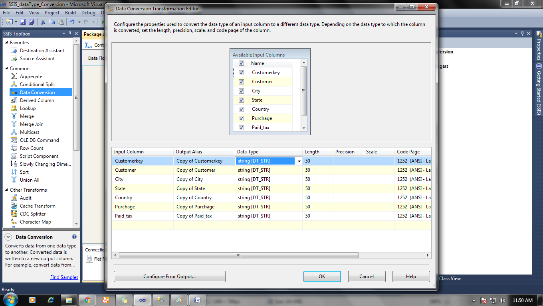Viewport: 543px width, 306px height.
Task: Pin the SSIS Toolbox panel
Action: click(70, 34)
